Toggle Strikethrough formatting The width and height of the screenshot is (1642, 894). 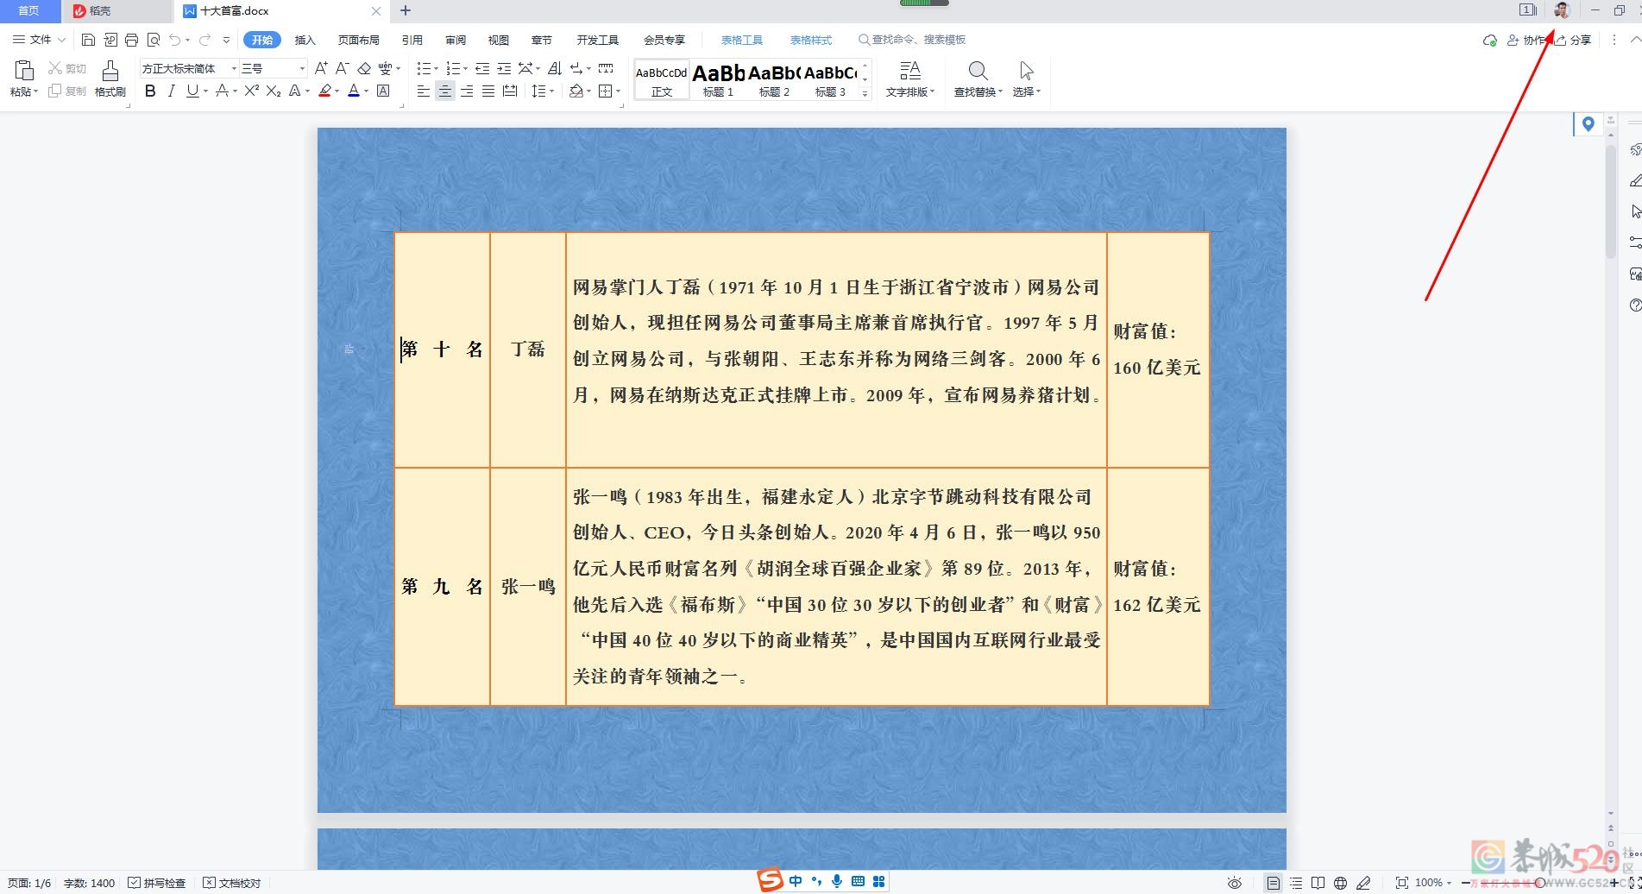[x=222, y=91]
